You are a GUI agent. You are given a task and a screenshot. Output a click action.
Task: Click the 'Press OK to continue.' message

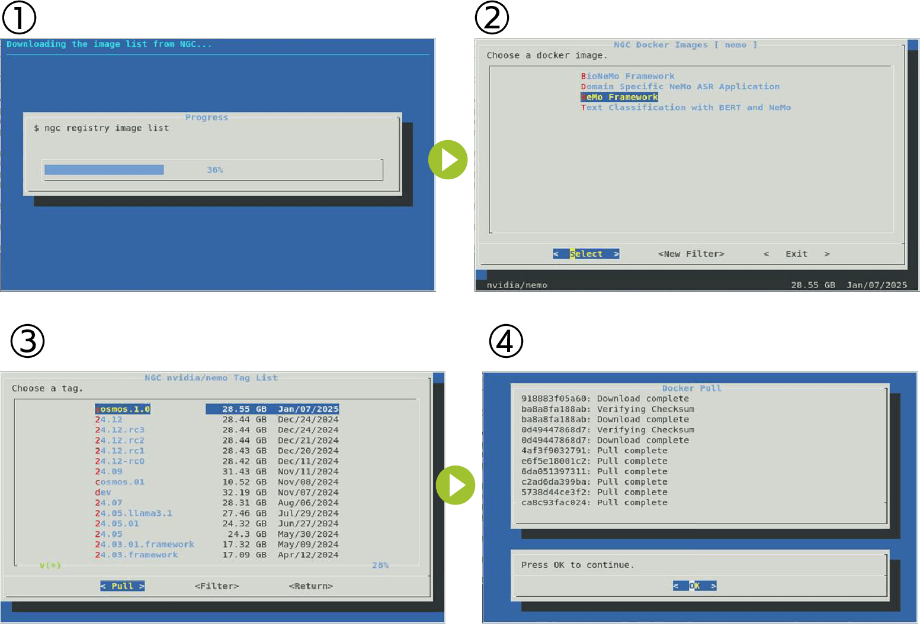coord(578,565)
